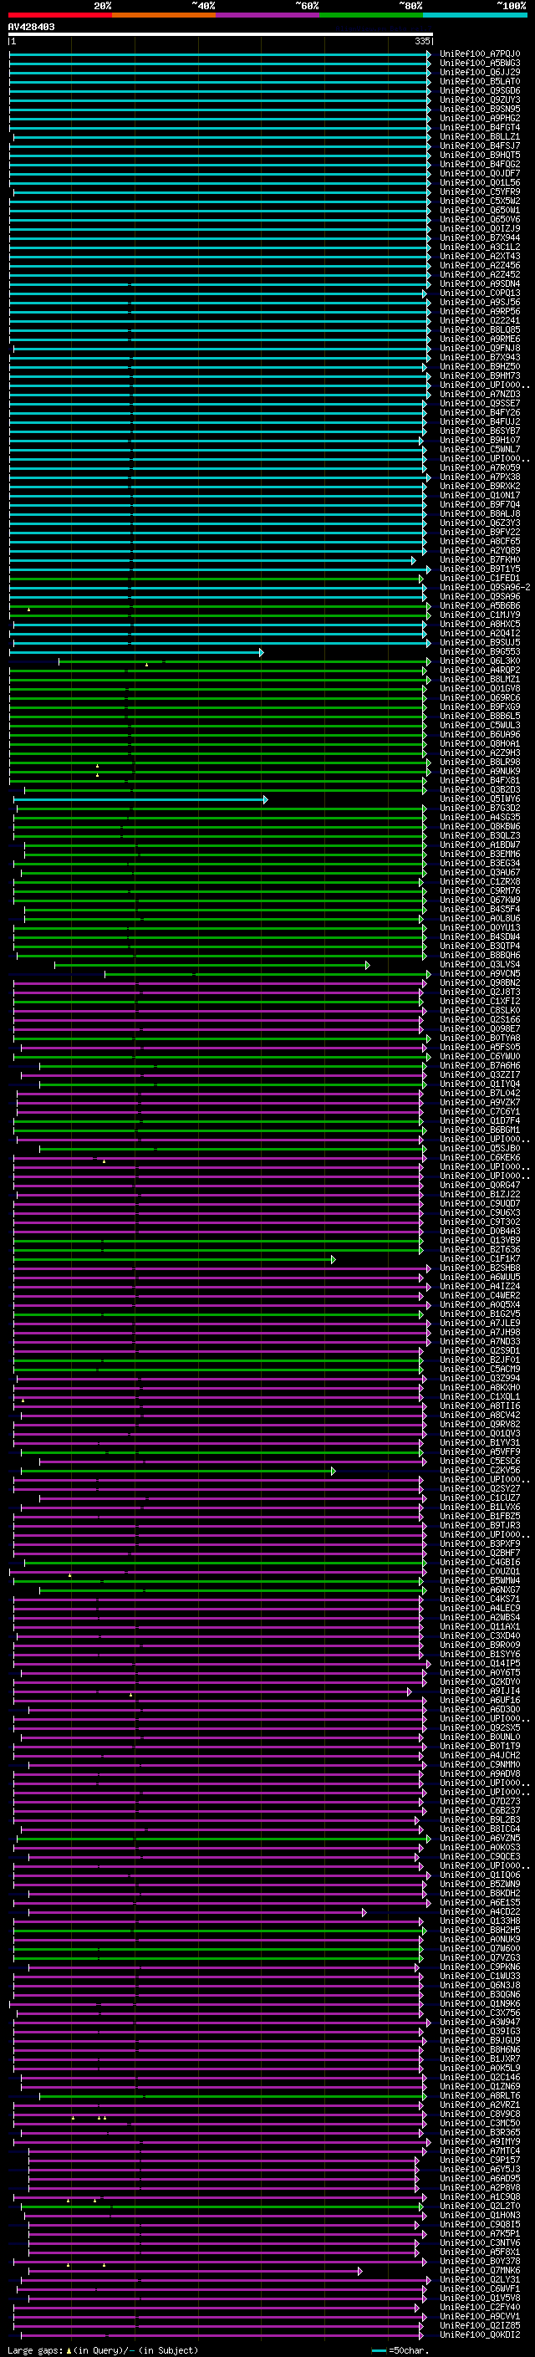Select hit label UniRef100_Q7MNK6
This screenshot has height=2357, width=535.
coord(480,2270)
